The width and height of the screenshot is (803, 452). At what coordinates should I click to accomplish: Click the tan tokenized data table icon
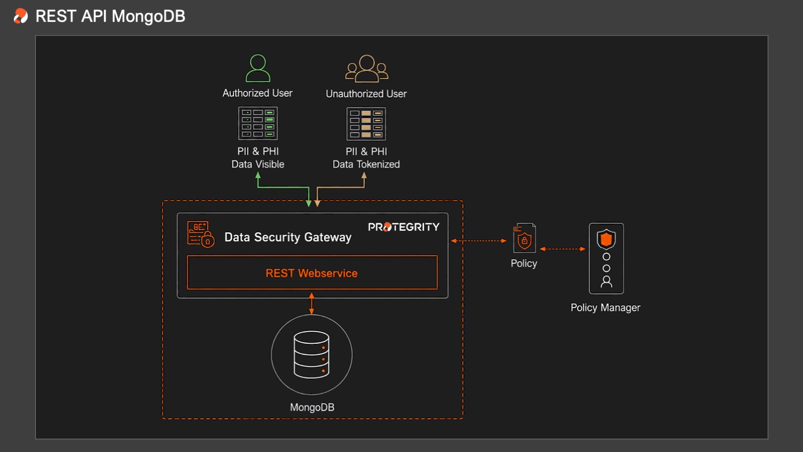point(366,124)
